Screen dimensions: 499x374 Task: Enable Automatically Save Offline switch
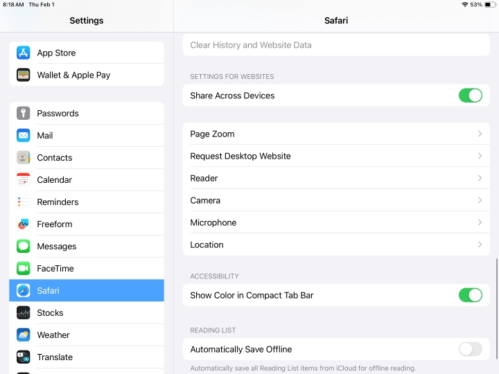470,349
